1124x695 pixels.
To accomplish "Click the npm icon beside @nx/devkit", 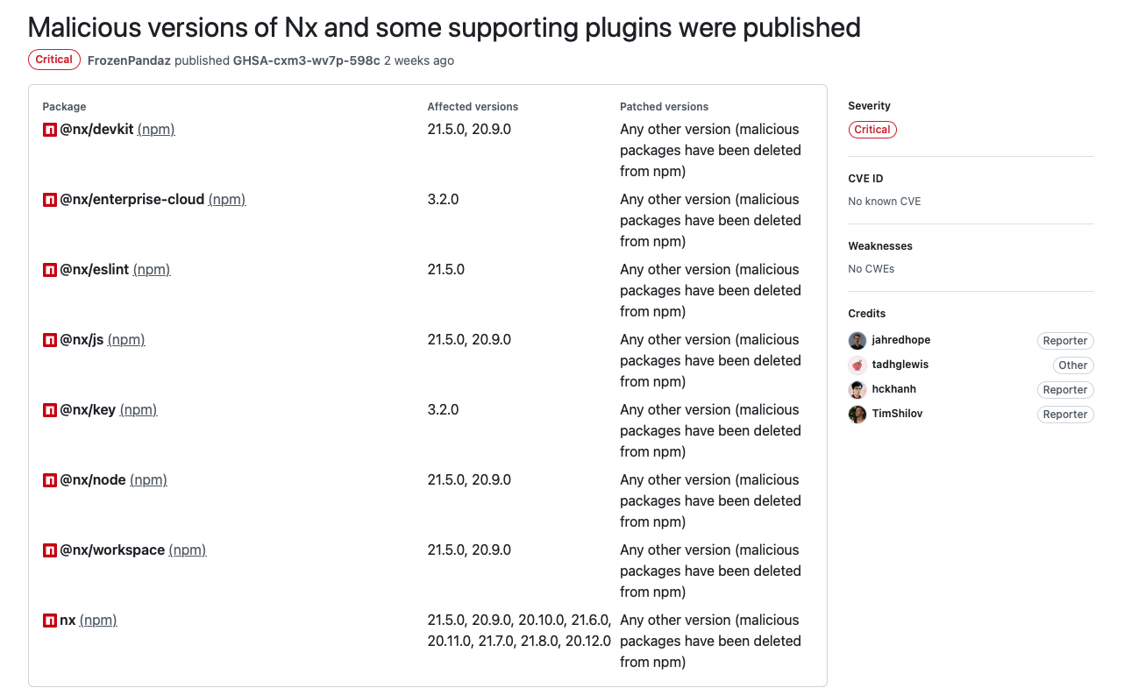I will (x=50, y=130).
